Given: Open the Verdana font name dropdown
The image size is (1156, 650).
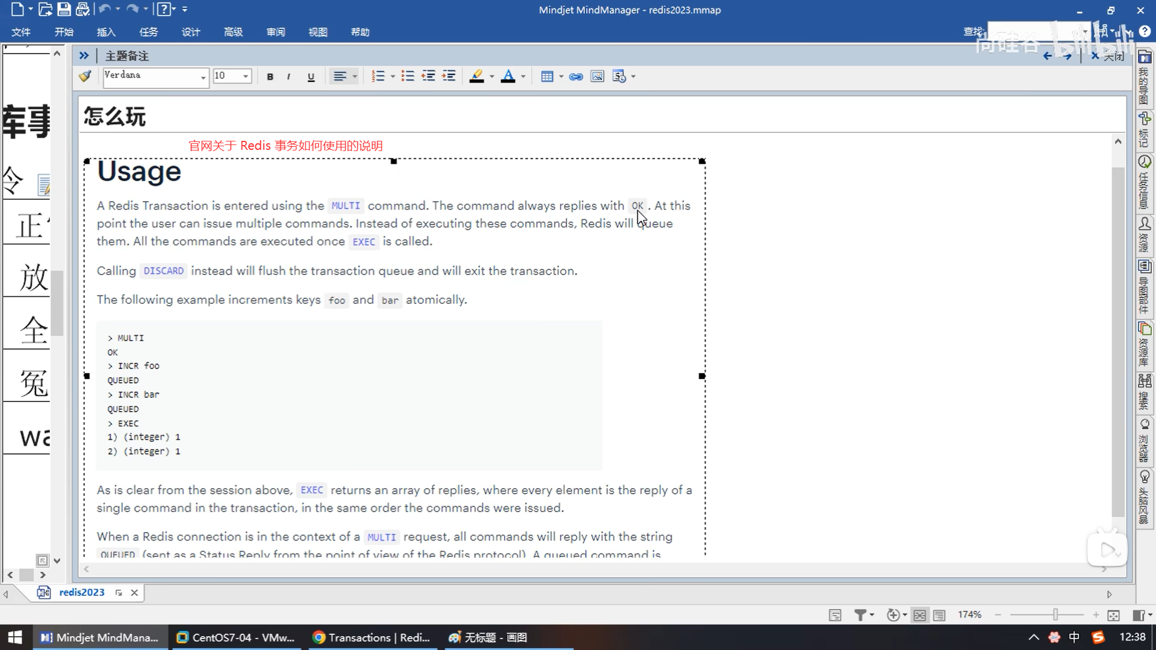Looking at the screenshot, I should click(203, 77).
